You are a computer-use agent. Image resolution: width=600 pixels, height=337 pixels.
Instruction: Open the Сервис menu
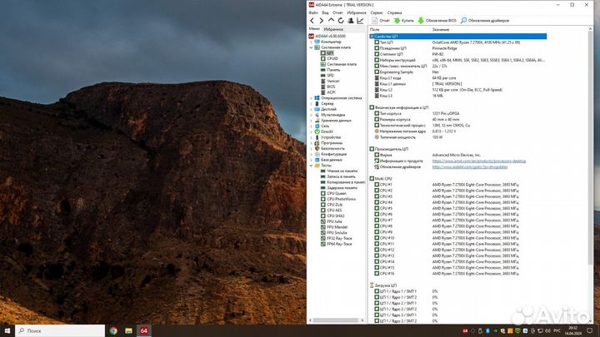(377, 12)
